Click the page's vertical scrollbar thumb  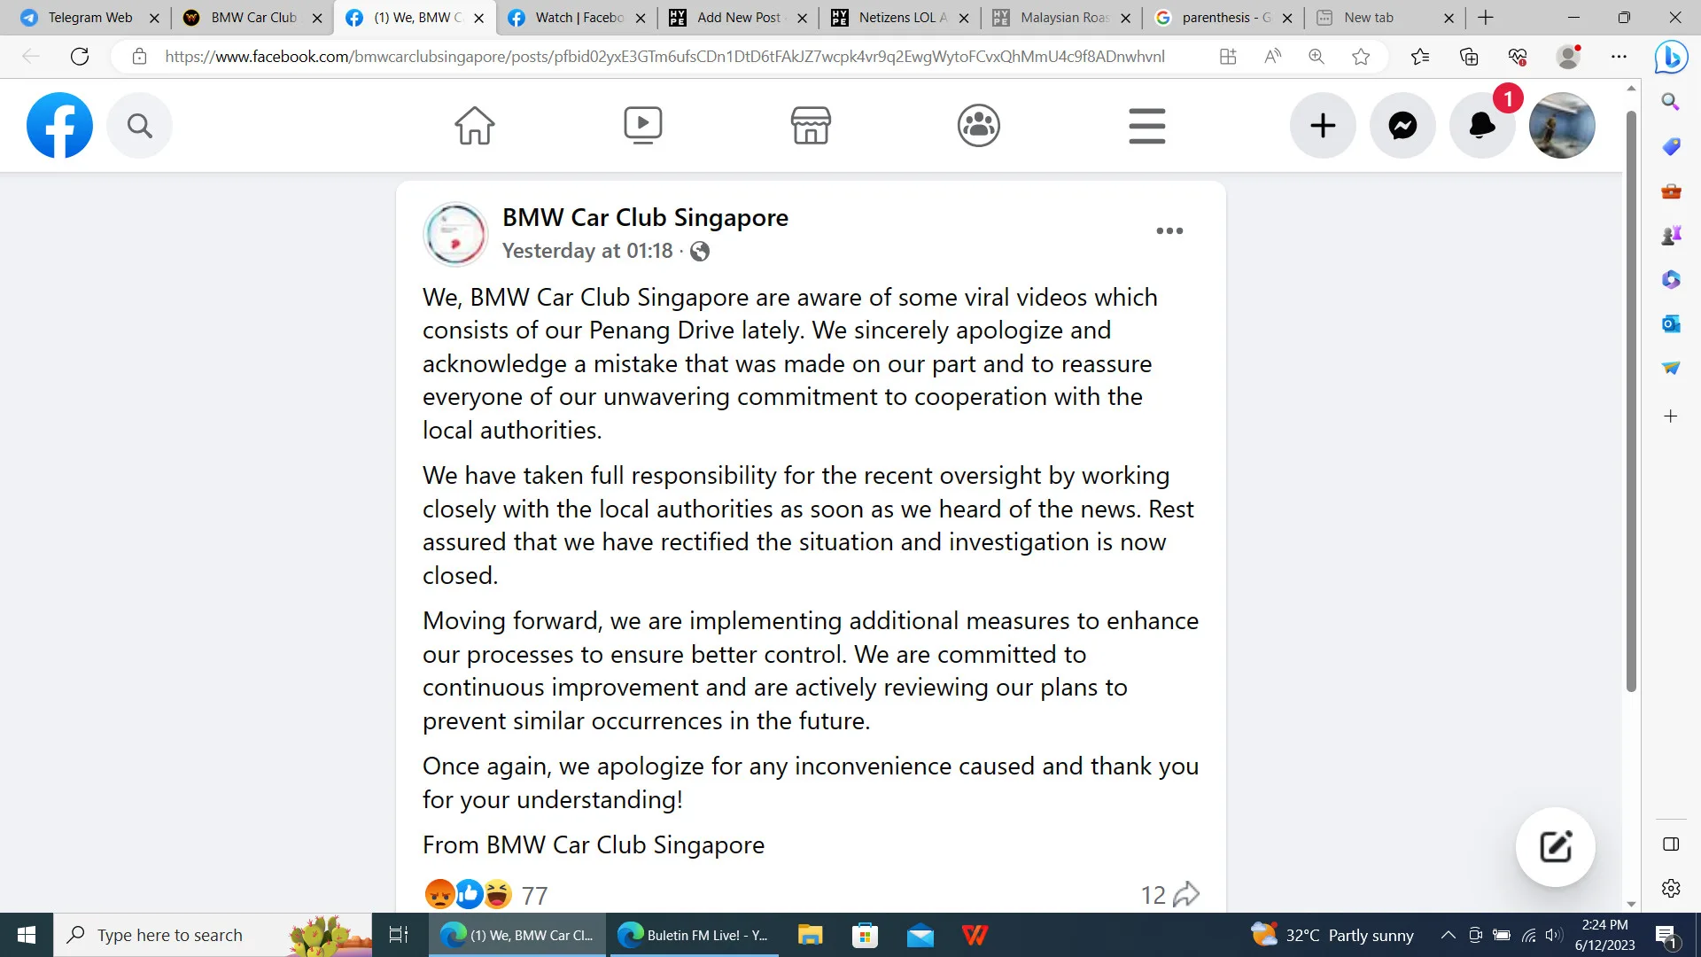1631,401
